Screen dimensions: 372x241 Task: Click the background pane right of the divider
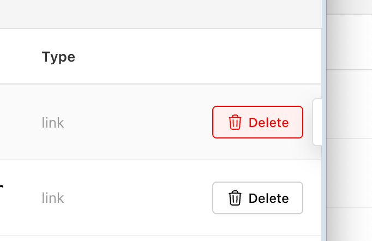click(350, 109)
